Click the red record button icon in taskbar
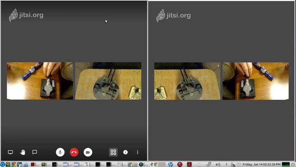The width and height of the screenshot is (296, 167). tap(180, 164)
